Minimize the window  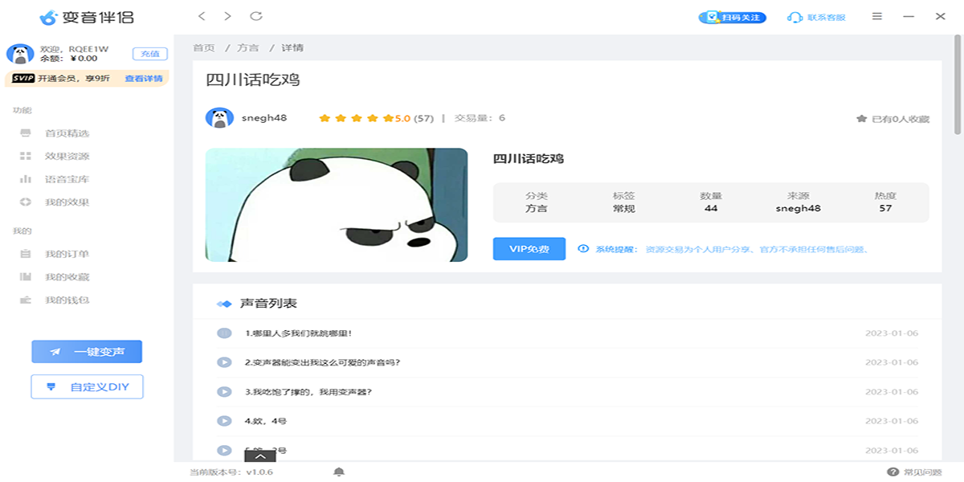tap(909, 16)
